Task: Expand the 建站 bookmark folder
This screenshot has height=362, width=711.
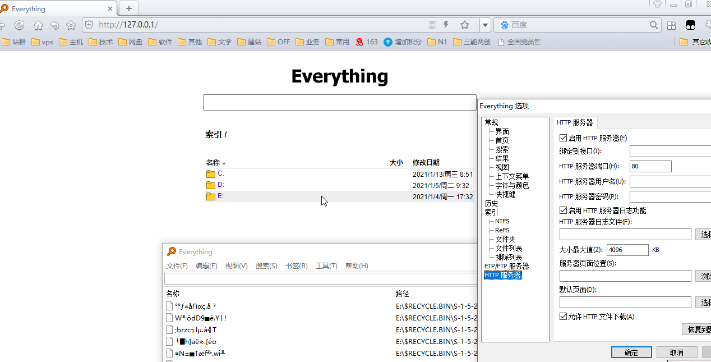Action: pos(250,42)
